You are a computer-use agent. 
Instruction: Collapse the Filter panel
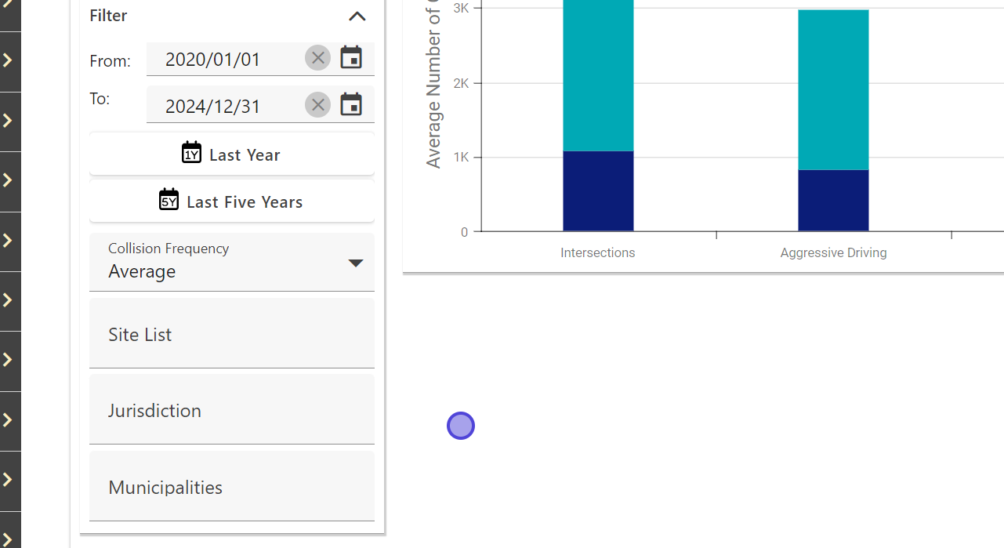pos(357,16)
